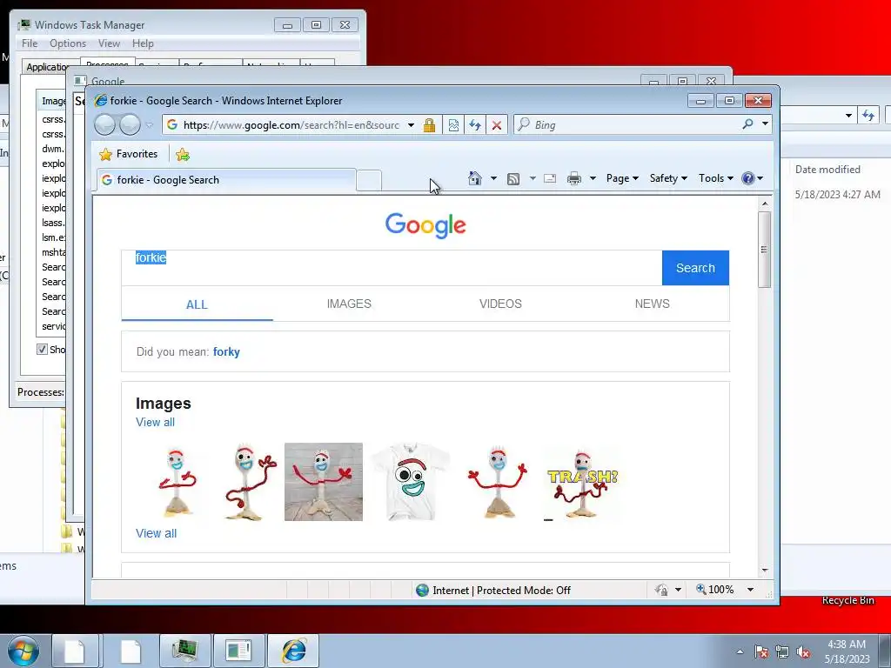
Task: Toggle Show processes checkbox in Task Manager
Action: (42, 350)
